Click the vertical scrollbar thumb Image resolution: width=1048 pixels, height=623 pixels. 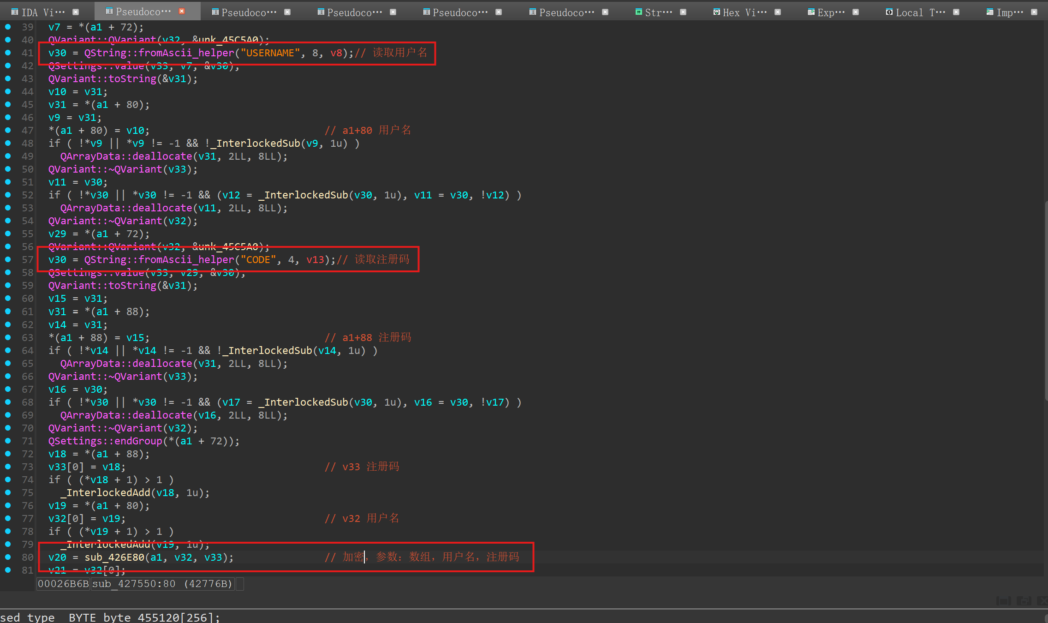tap(1046, 300)
